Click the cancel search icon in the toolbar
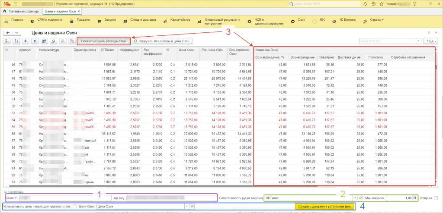Image resolution: width=443 pixels, height=213 pixels. click(x=62, y=41)
